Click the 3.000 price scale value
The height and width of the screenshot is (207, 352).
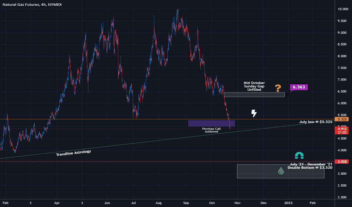click(342, 174)
